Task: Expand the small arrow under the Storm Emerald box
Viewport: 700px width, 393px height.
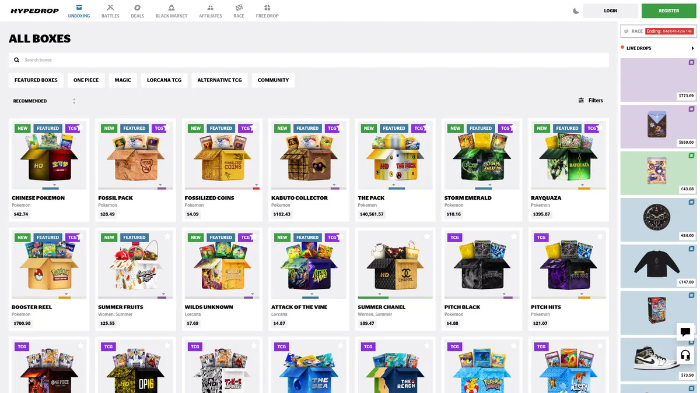Action: click(x=490, y=185)
